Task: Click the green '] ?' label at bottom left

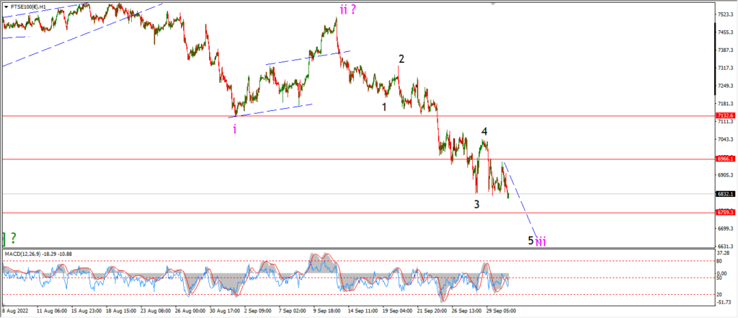Action: [x=9, y=237]
